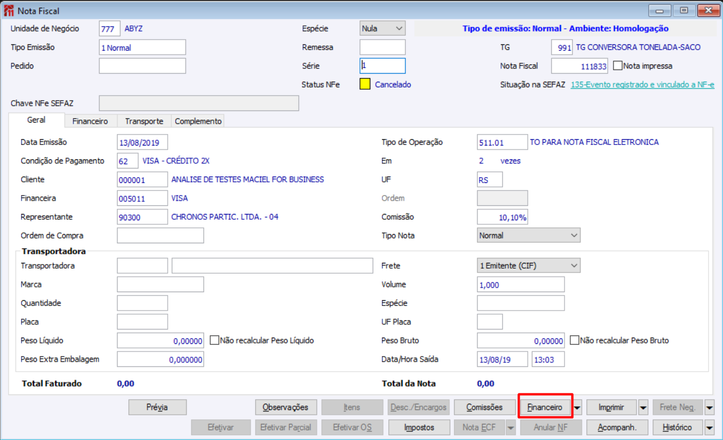Expand arrow next to Financeiro button
Viewport: 723px width, 440px height.
577,407
